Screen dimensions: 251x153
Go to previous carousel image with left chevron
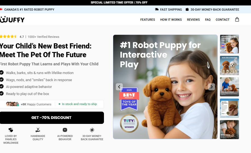[119, 87]
